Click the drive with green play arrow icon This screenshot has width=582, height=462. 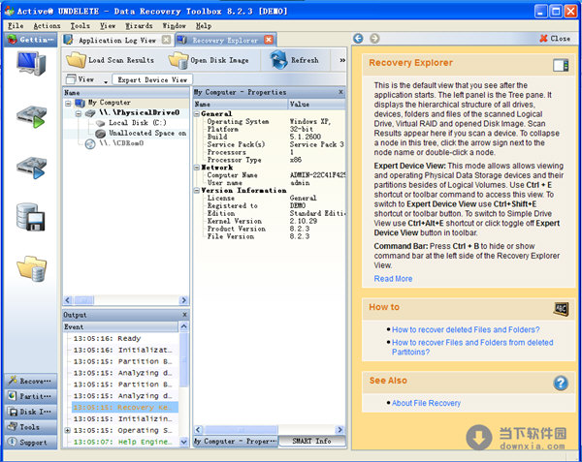31,116
